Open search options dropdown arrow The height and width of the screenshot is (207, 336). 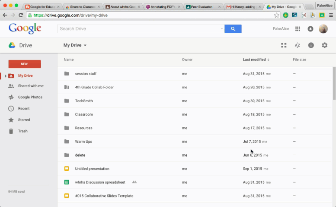[222, 29]
